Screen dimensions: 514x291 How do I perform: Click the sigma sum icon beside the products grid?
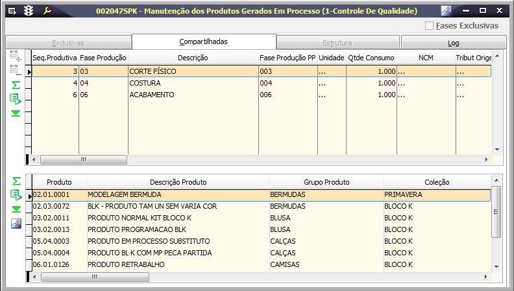tap(16, 181)
